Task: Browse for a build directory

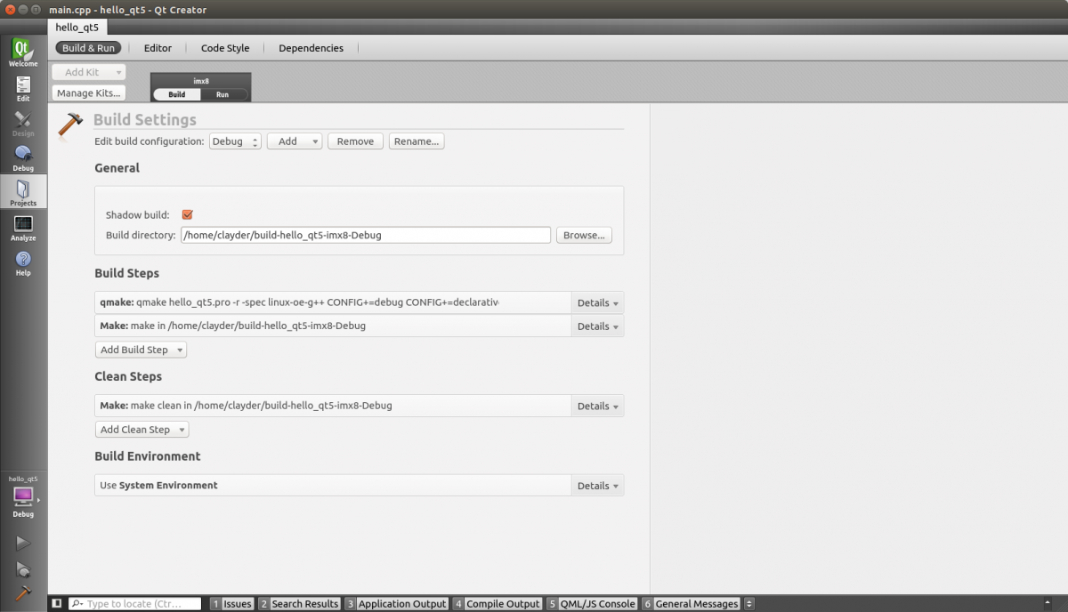Action: click(x=584, y=235)
